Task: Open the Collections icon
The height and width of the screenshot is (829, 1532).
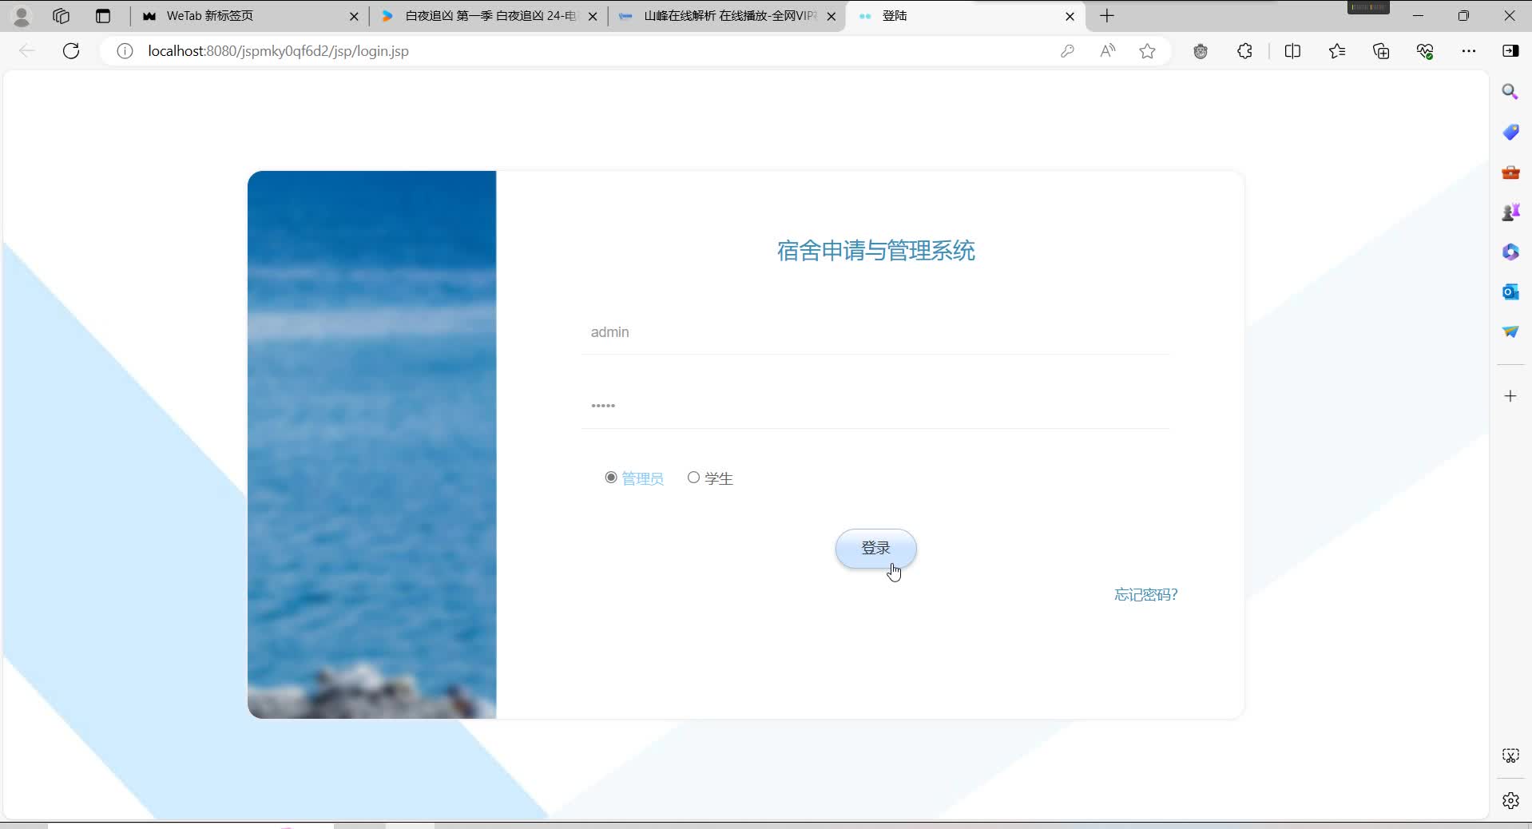Action: [x=1381, y=51]
